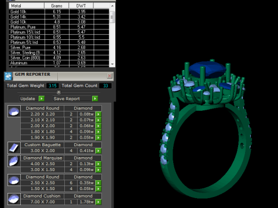The width and height of the screenshot is (278, 208).
Task: Click metal table scrollbar down arrow
Action: point(112,64)
